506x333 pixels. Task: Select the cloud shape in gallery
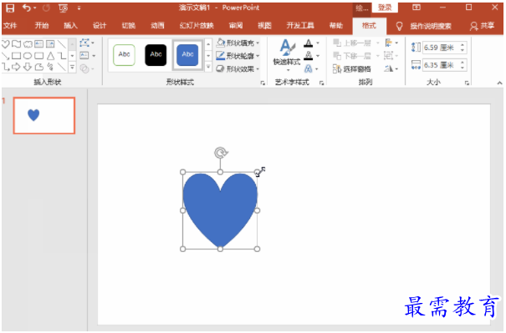(x=28, y=43)
